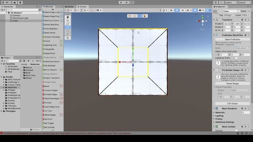Click the cloud services icon
Screen dimensions: 253x142
pos(15,3)
